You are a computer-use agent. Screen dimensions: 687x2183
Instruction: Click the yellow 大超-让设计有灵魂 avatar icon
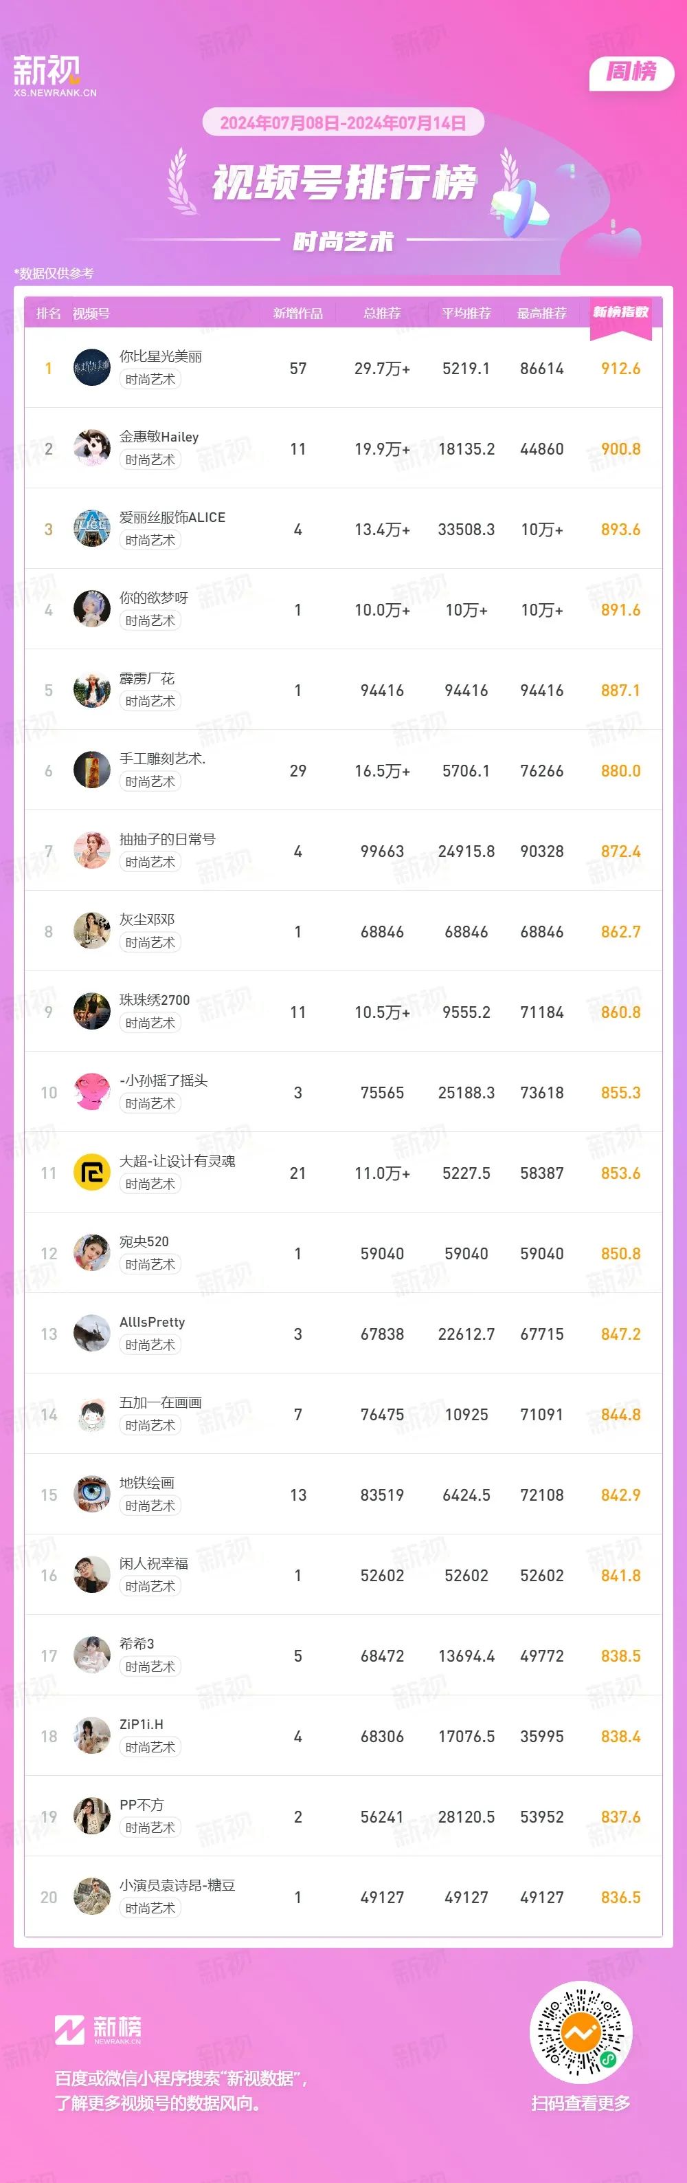pyautogui.click(x=91, y=1173)
